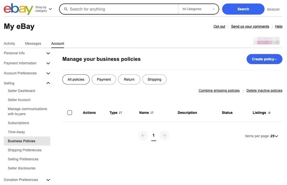
Task: Sort table by Name column arrows
Action: [152, 113]
